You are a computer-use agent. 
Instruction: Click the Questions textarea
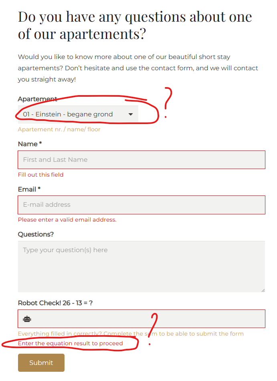tap(142, 267)
